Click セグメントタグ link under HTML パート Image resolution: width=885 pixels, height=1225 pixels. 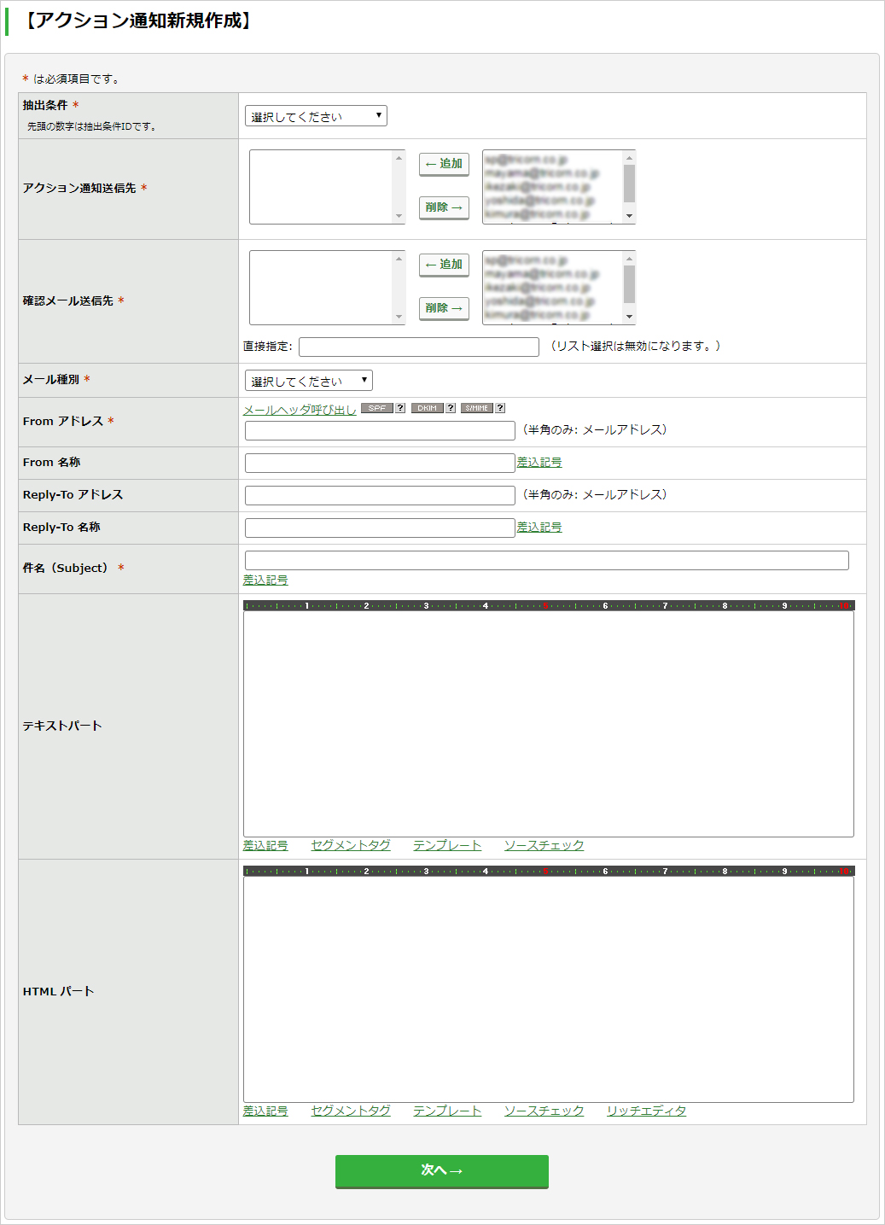pos(351,1111)
